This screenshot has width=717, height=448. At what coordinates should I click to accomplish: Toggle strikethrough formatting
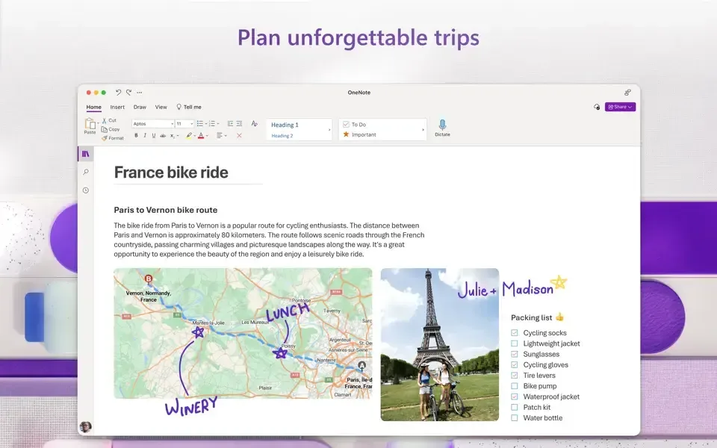pyautogui.click(x=163, y=135)
